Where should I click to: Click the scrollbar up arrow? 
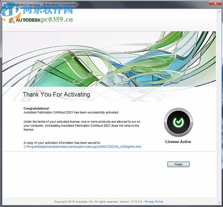click(x=219, y=12)
